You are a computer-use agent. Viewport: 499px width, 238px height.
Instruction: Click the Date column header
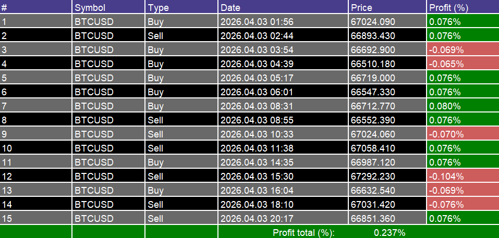tap(230, 8)
